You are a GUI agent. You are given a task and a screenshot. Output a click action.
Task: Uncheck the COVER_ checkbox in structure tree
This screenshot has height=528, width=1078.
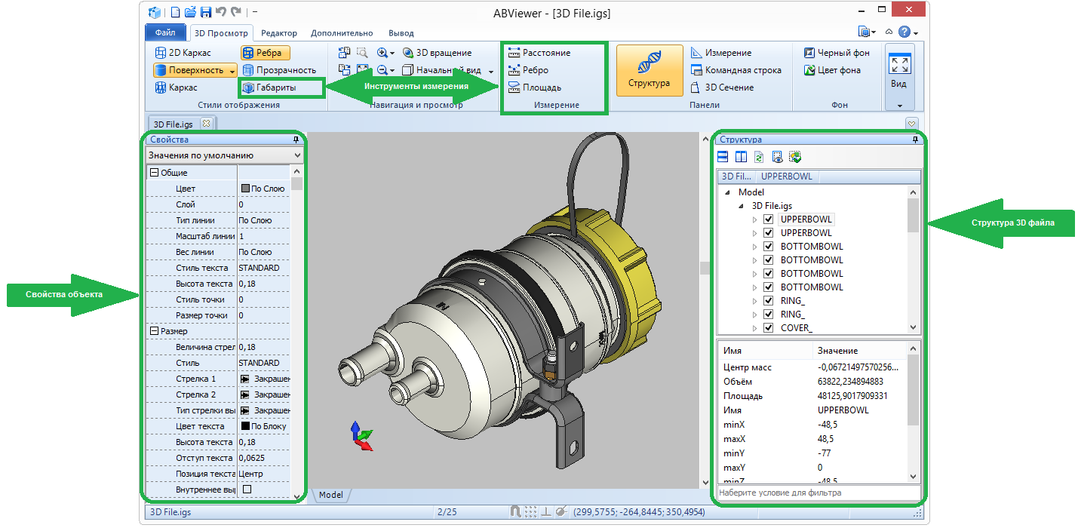768,328
